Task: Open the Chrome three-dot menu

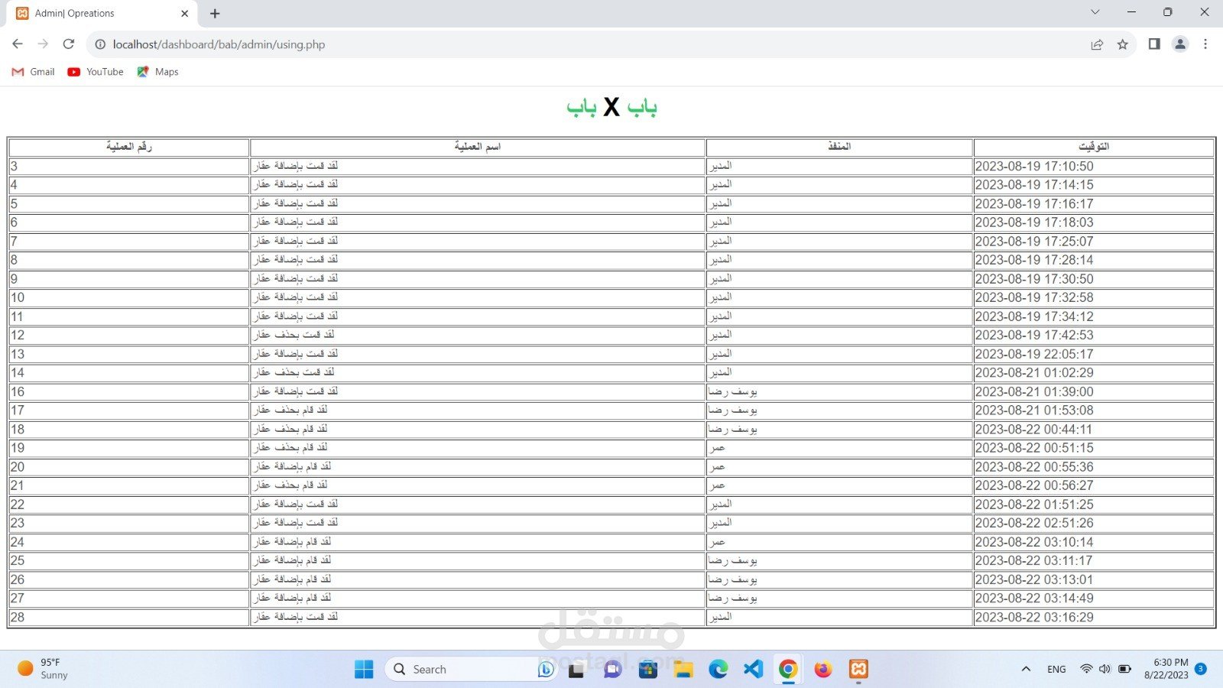Action: click(x=1205, y=44)
